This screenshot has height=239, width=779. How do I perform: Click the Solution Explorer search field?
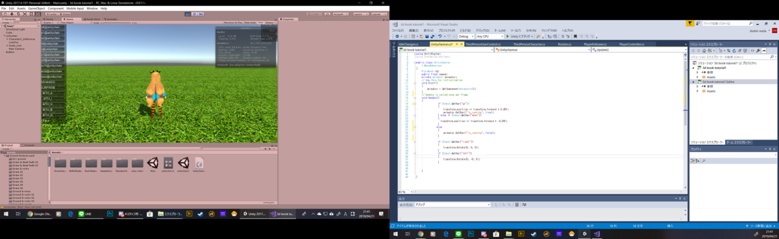coord(733,57)
